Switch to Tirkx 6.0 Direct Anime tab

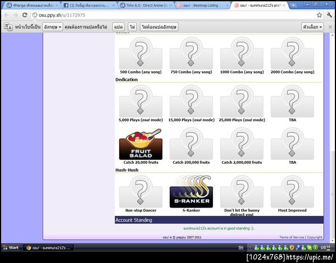(146, 6)
